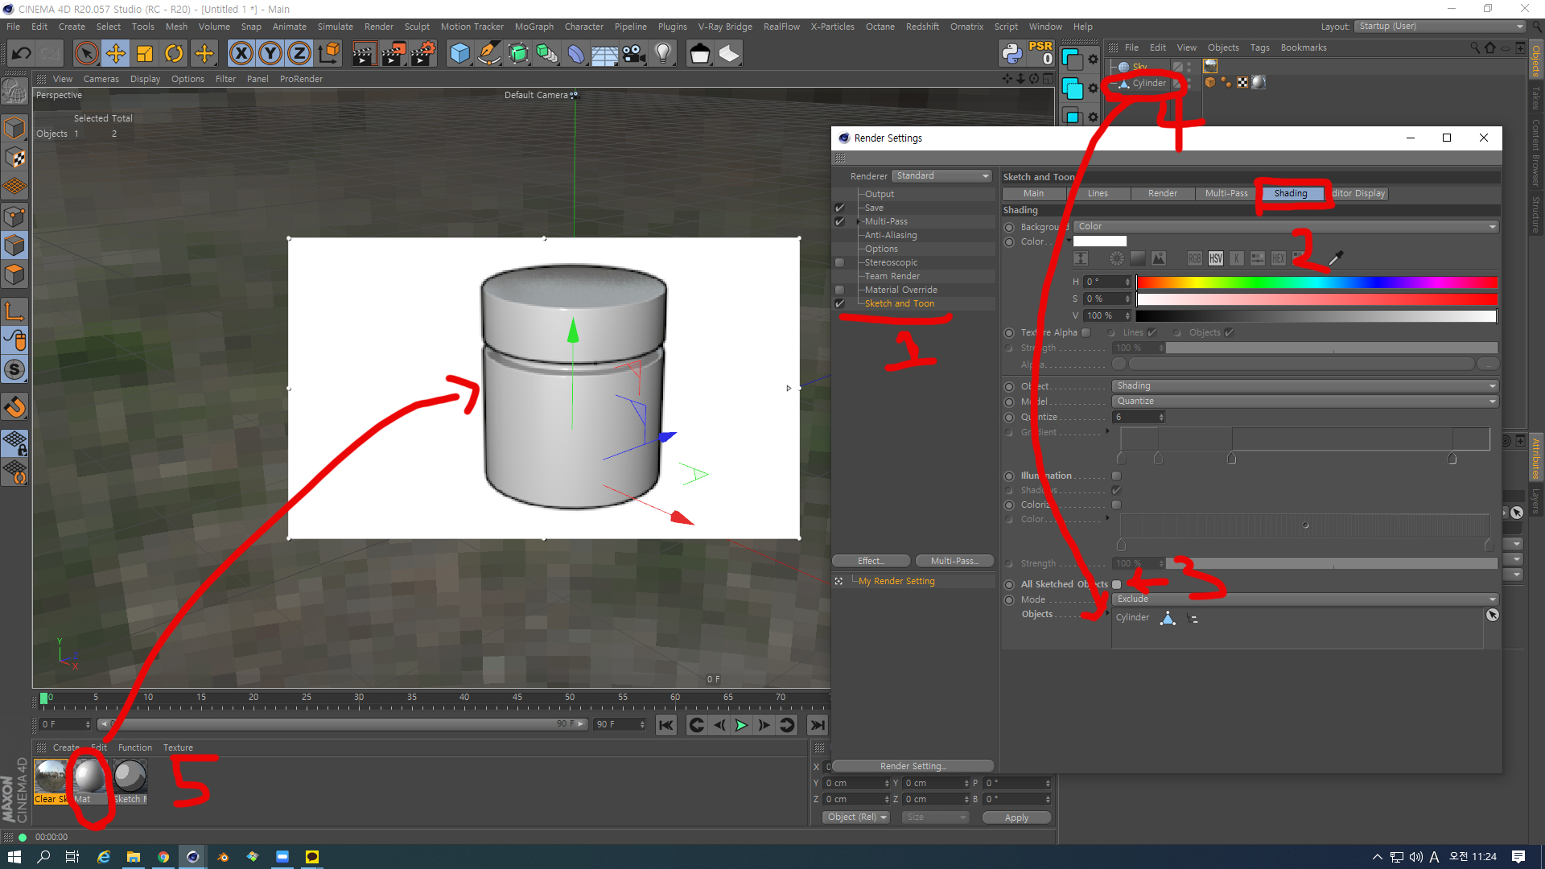
Task: Open the Cameras viewport menu
Action: 101,79
